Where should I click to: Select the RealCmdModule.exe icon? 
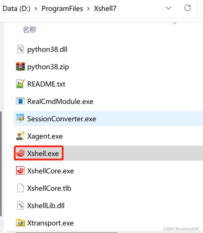(20, 101)
